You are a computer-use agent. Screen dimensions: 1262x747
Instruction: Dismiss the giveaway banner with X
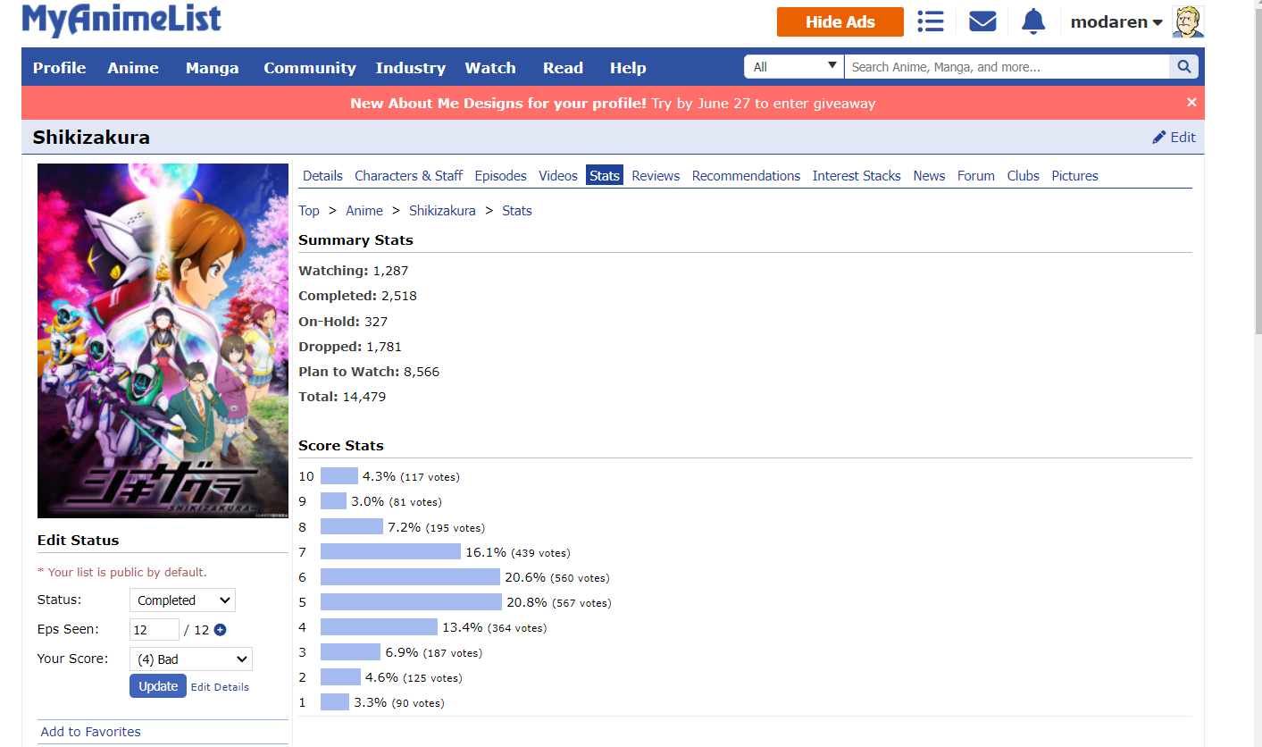(1191, 103)
